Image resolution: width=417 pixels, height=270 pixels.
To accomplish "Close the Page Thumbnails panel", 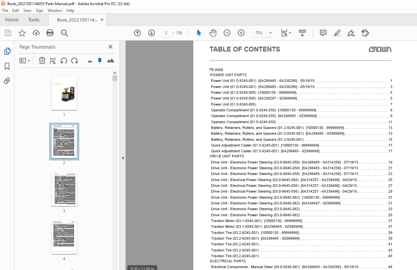I will pos(110,47).
